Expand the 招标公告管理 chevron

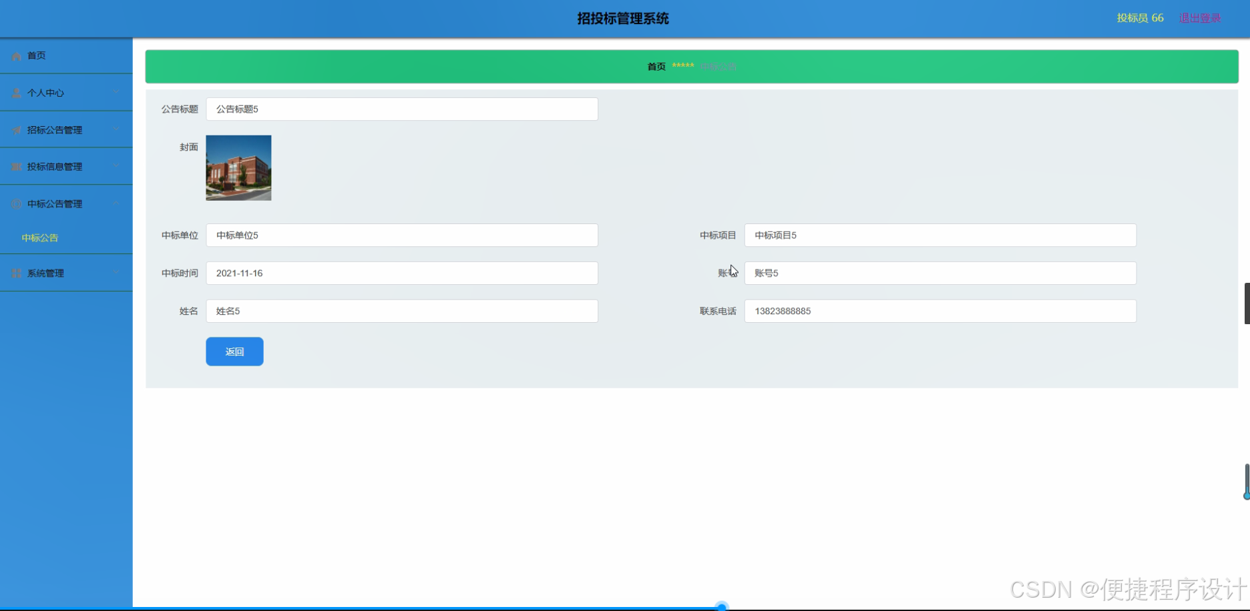pyautogui.click(x=116, y=129)
